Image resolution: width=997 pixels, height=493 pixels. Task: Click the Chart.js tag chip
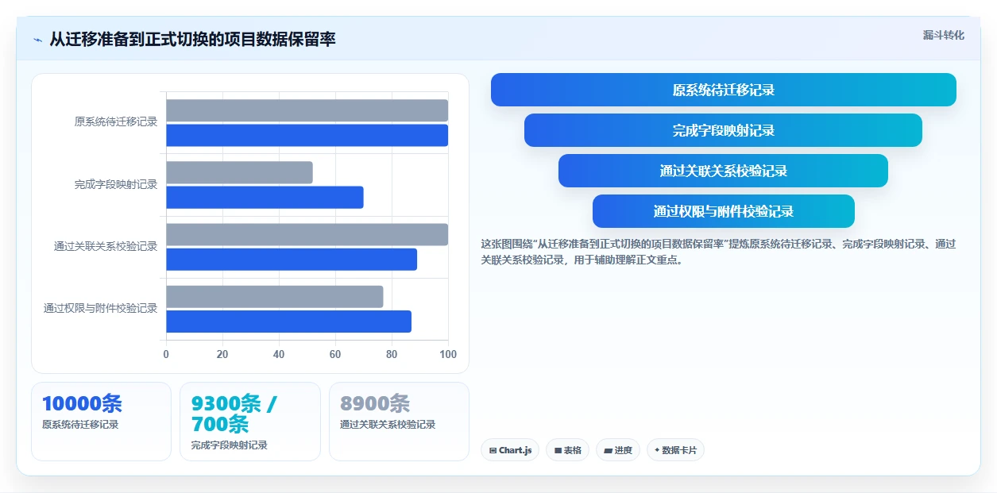pos(510,450)
